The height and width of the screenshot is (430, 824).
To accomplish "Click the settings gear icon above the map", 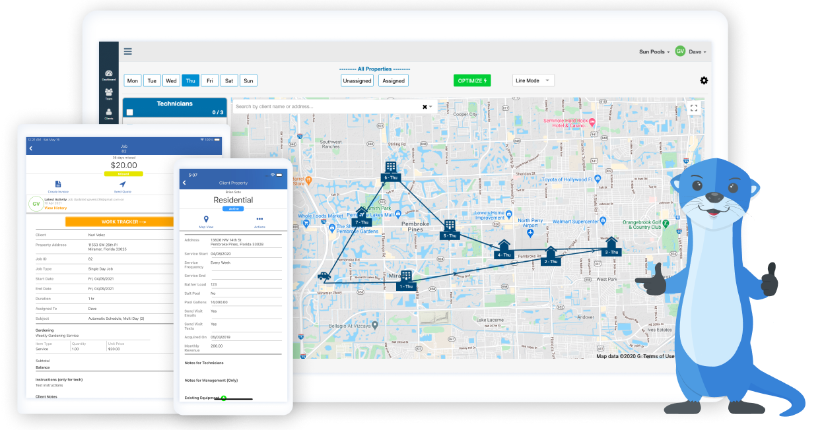I will [704, 80].
